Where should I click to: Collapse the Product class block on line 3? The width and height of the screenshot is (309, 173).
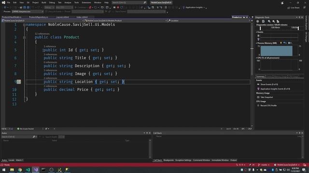(x=24, y=37)
